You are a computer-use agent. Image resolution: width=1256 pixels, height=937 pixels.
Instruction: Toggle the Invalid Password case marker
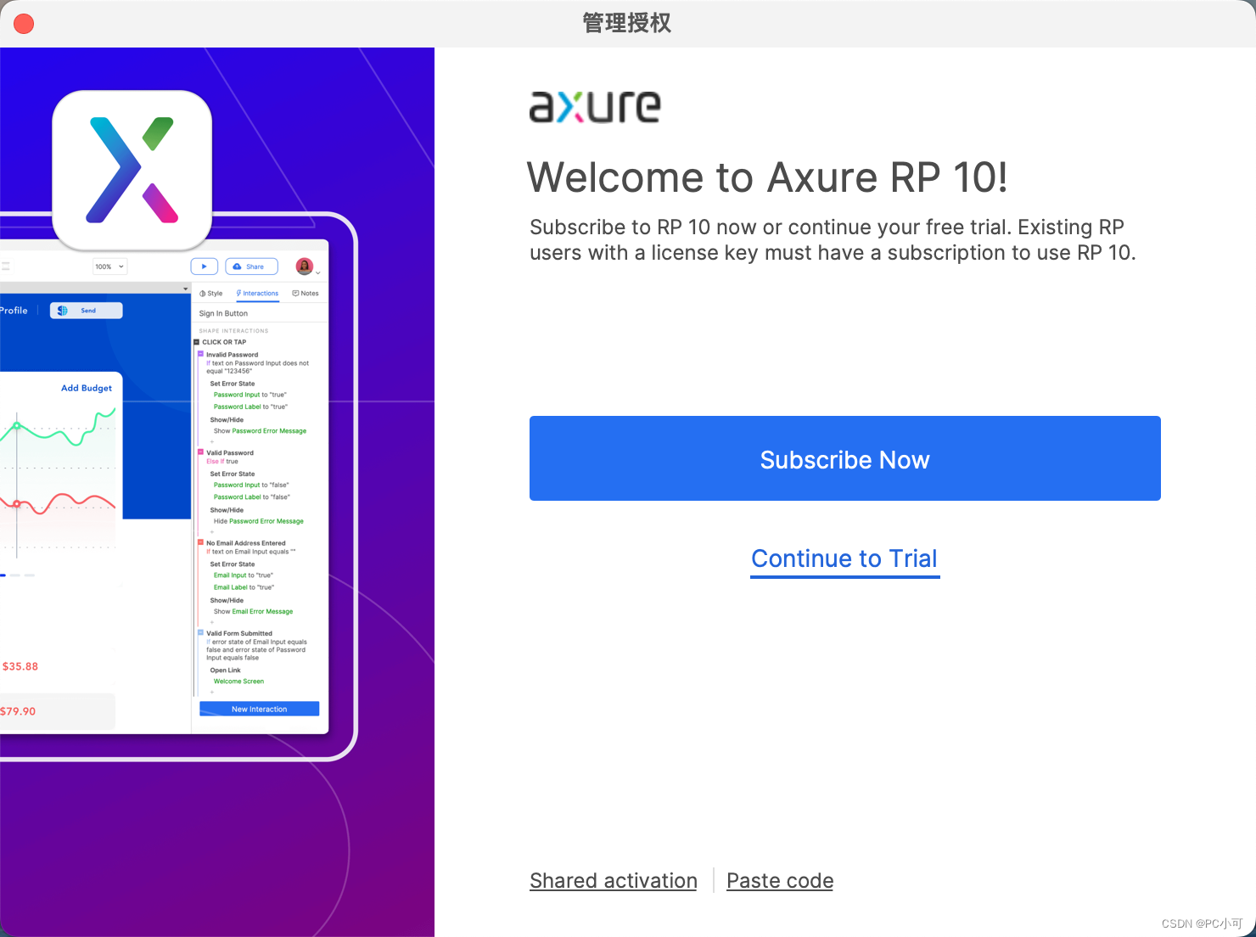click(x=201, y=354)
